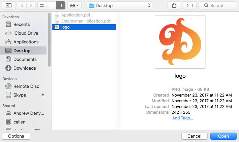Click the logo preview thumbnail

click(180, 42)
